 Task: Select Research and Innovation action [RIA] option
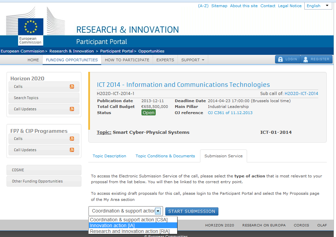tap(133, 231)
